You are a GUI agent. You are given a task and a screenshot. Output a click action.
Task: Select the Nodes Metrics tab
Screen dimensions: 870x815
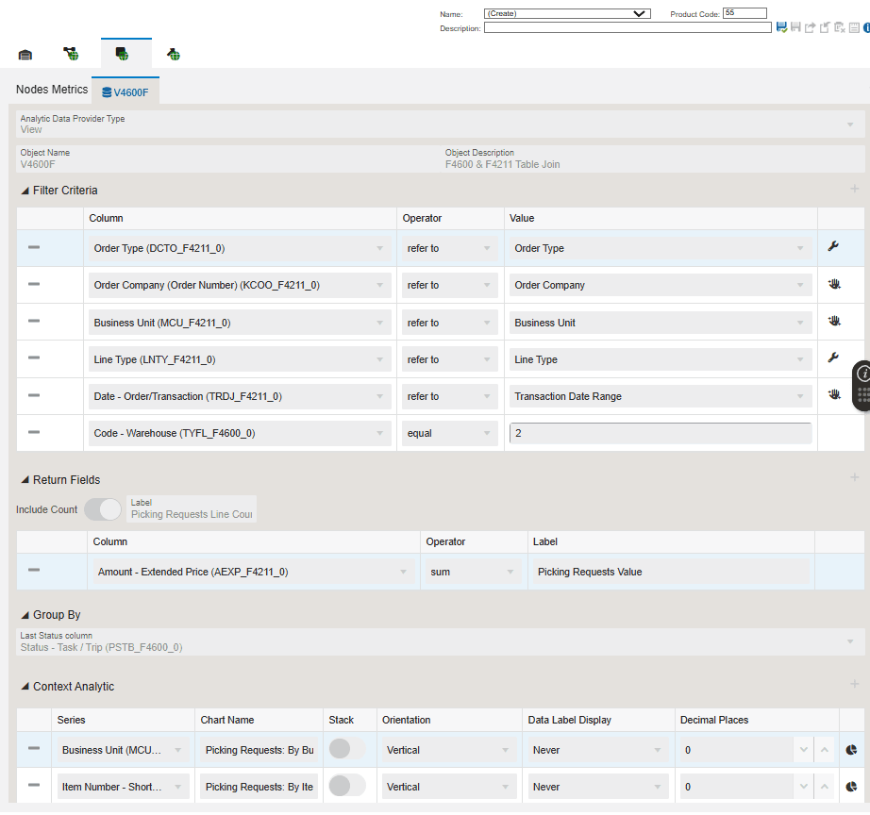click(52, 90)
